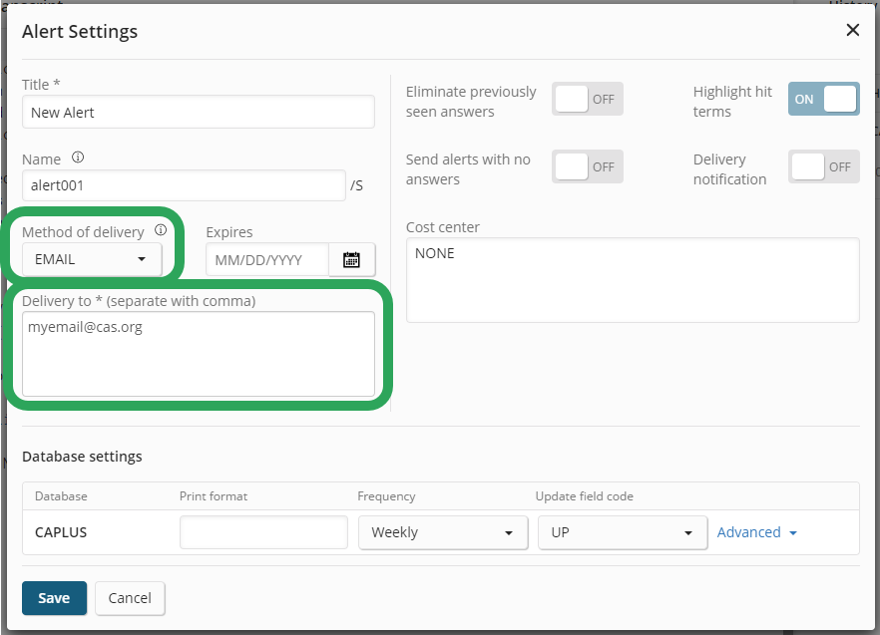Toggle Eliminate previously seen answers switch
This screenshot has height=635, width=880.
coord(587,100)
